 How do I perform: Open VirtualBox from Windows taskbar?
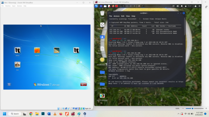(85, 114)
